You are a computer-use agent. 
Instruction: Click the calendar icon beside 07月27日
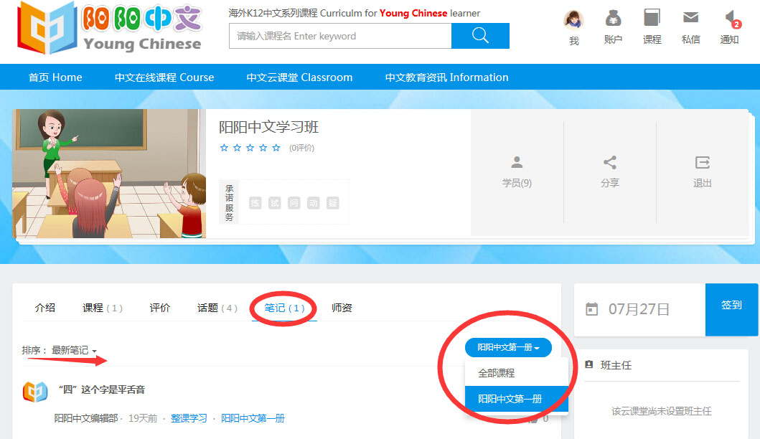pyautogui.click(x=592, y=309)
